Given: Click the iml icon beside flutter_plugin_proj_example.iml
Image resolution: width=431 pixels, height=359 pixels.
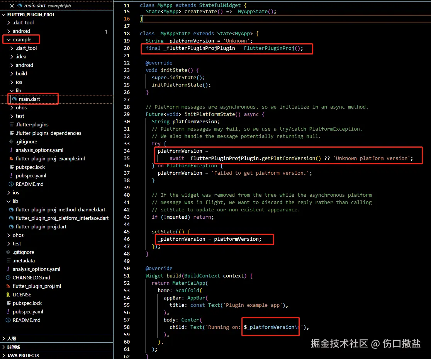Looking at the screenshot, I should pyautogui.click(x=11, y=159).
